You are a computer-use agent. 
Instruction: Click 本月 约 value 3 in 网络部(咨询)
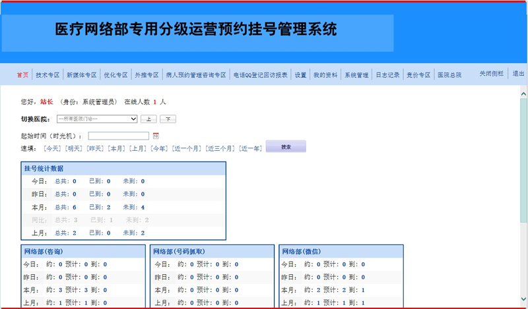point(61,290)
